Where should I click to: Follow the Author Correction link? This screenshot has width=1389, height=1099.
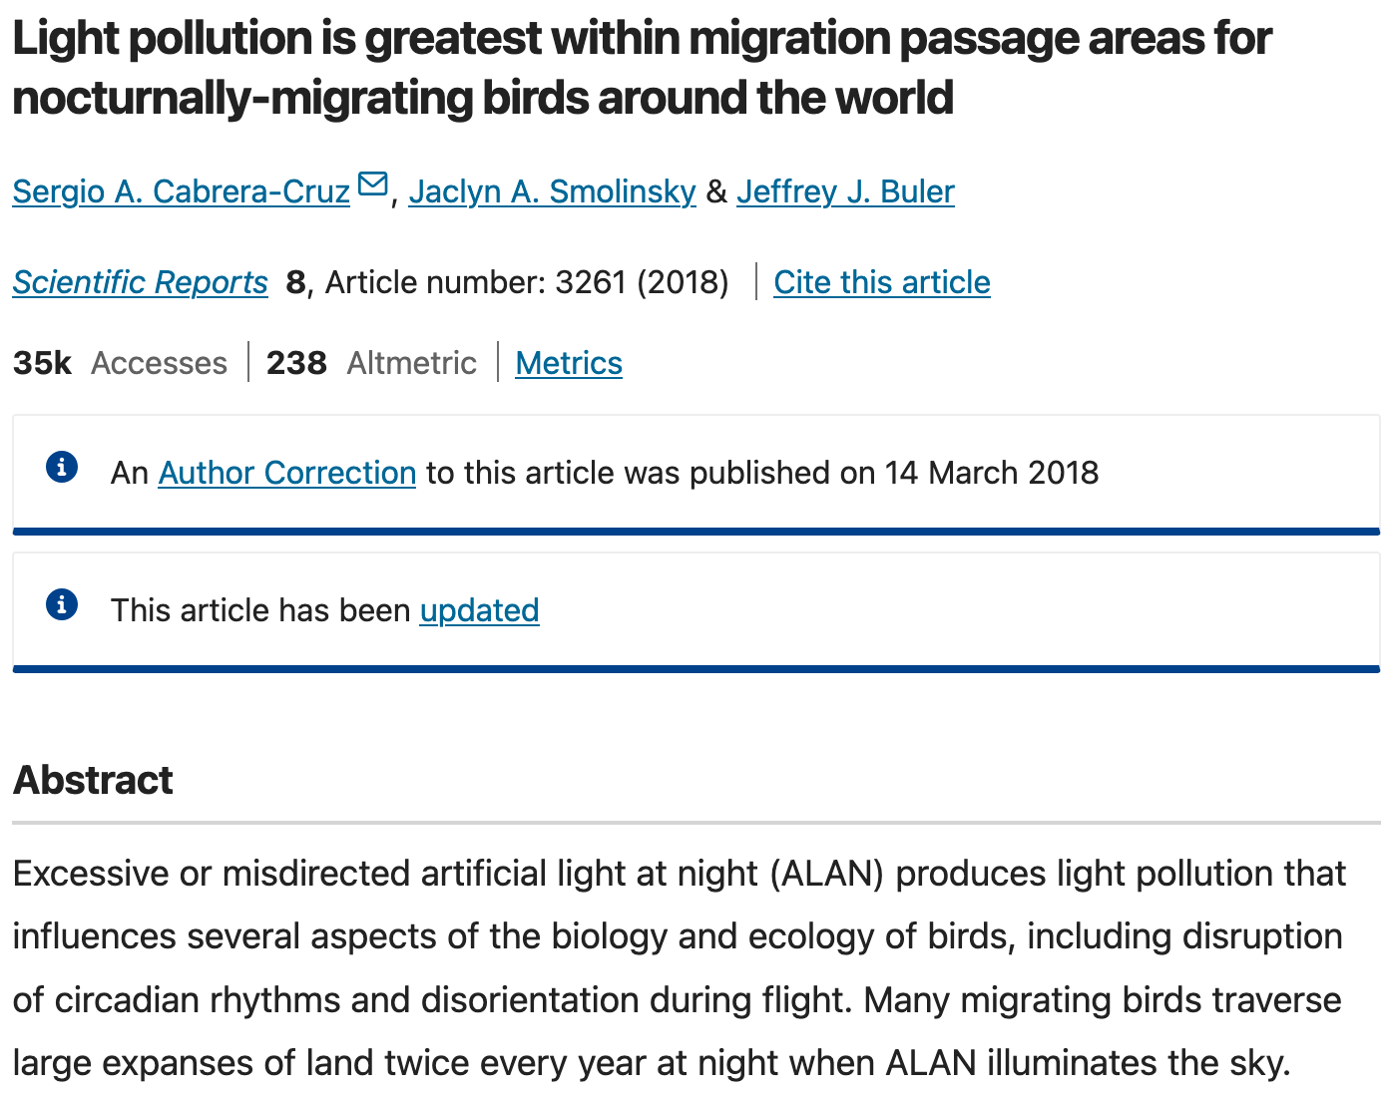pyautogui.click(x=286, y=473)
